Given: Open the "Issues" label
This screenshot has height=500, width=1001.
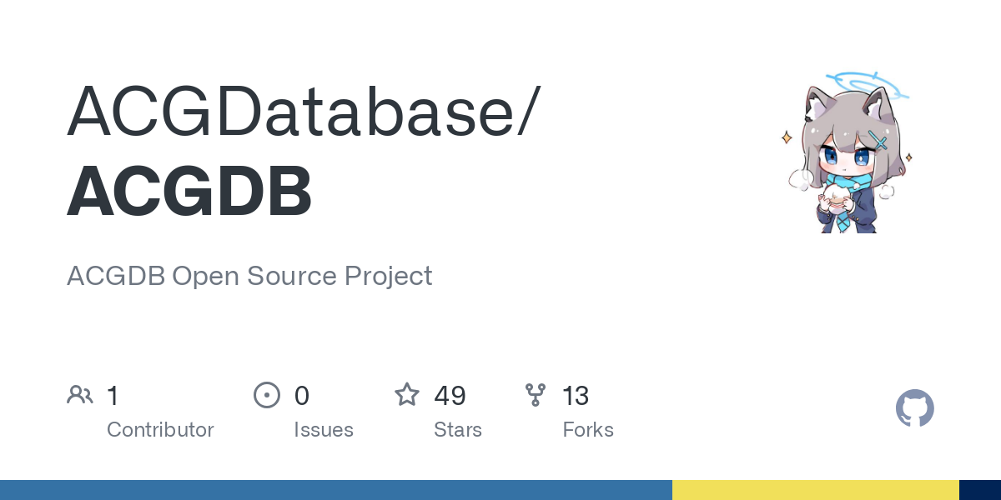Looking at the screenshot, I should [x=324, y=430].
